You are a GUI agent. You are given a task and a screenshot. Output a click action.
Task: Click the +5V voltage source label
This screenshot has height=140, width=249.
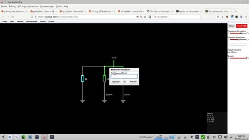coord(114,58)
